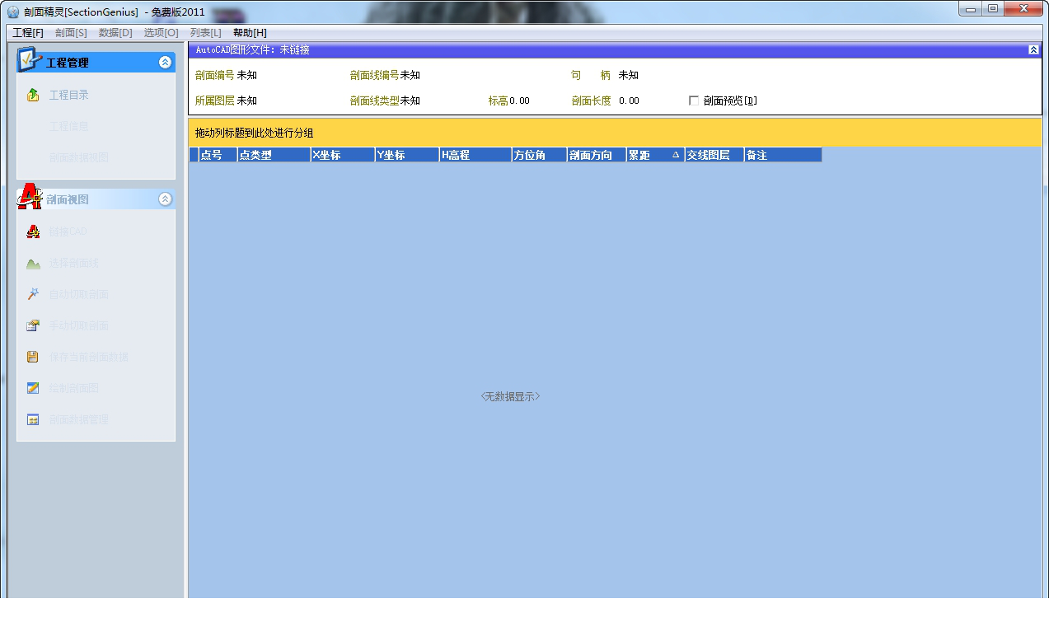
Task: Click the 剖面数据管理 link text
Action: pos(79,419)
